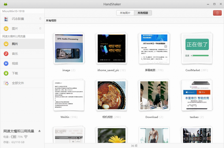Click the MicroWin10-1918 computer name
This screenshot has width=224, height=148.
point(13,11)
